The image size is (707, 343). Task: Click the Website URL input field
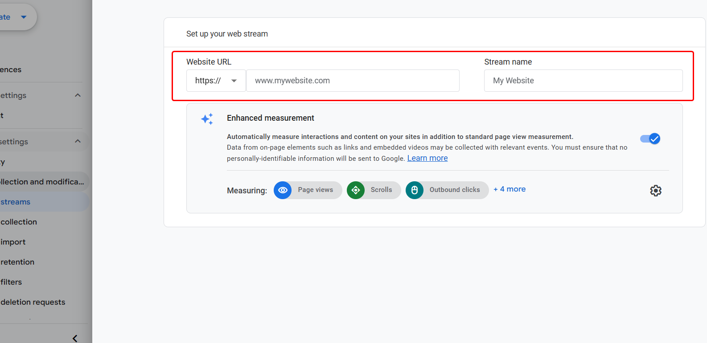coord(353,81)
